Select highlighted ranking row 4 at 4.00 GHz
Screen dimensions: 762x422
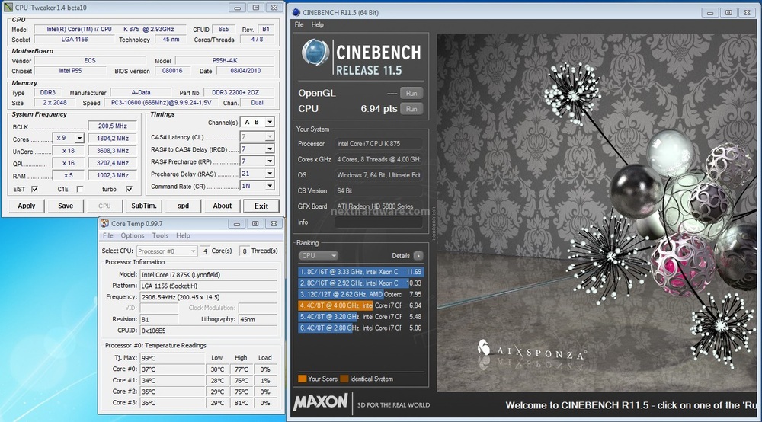[x=360, y=305]
